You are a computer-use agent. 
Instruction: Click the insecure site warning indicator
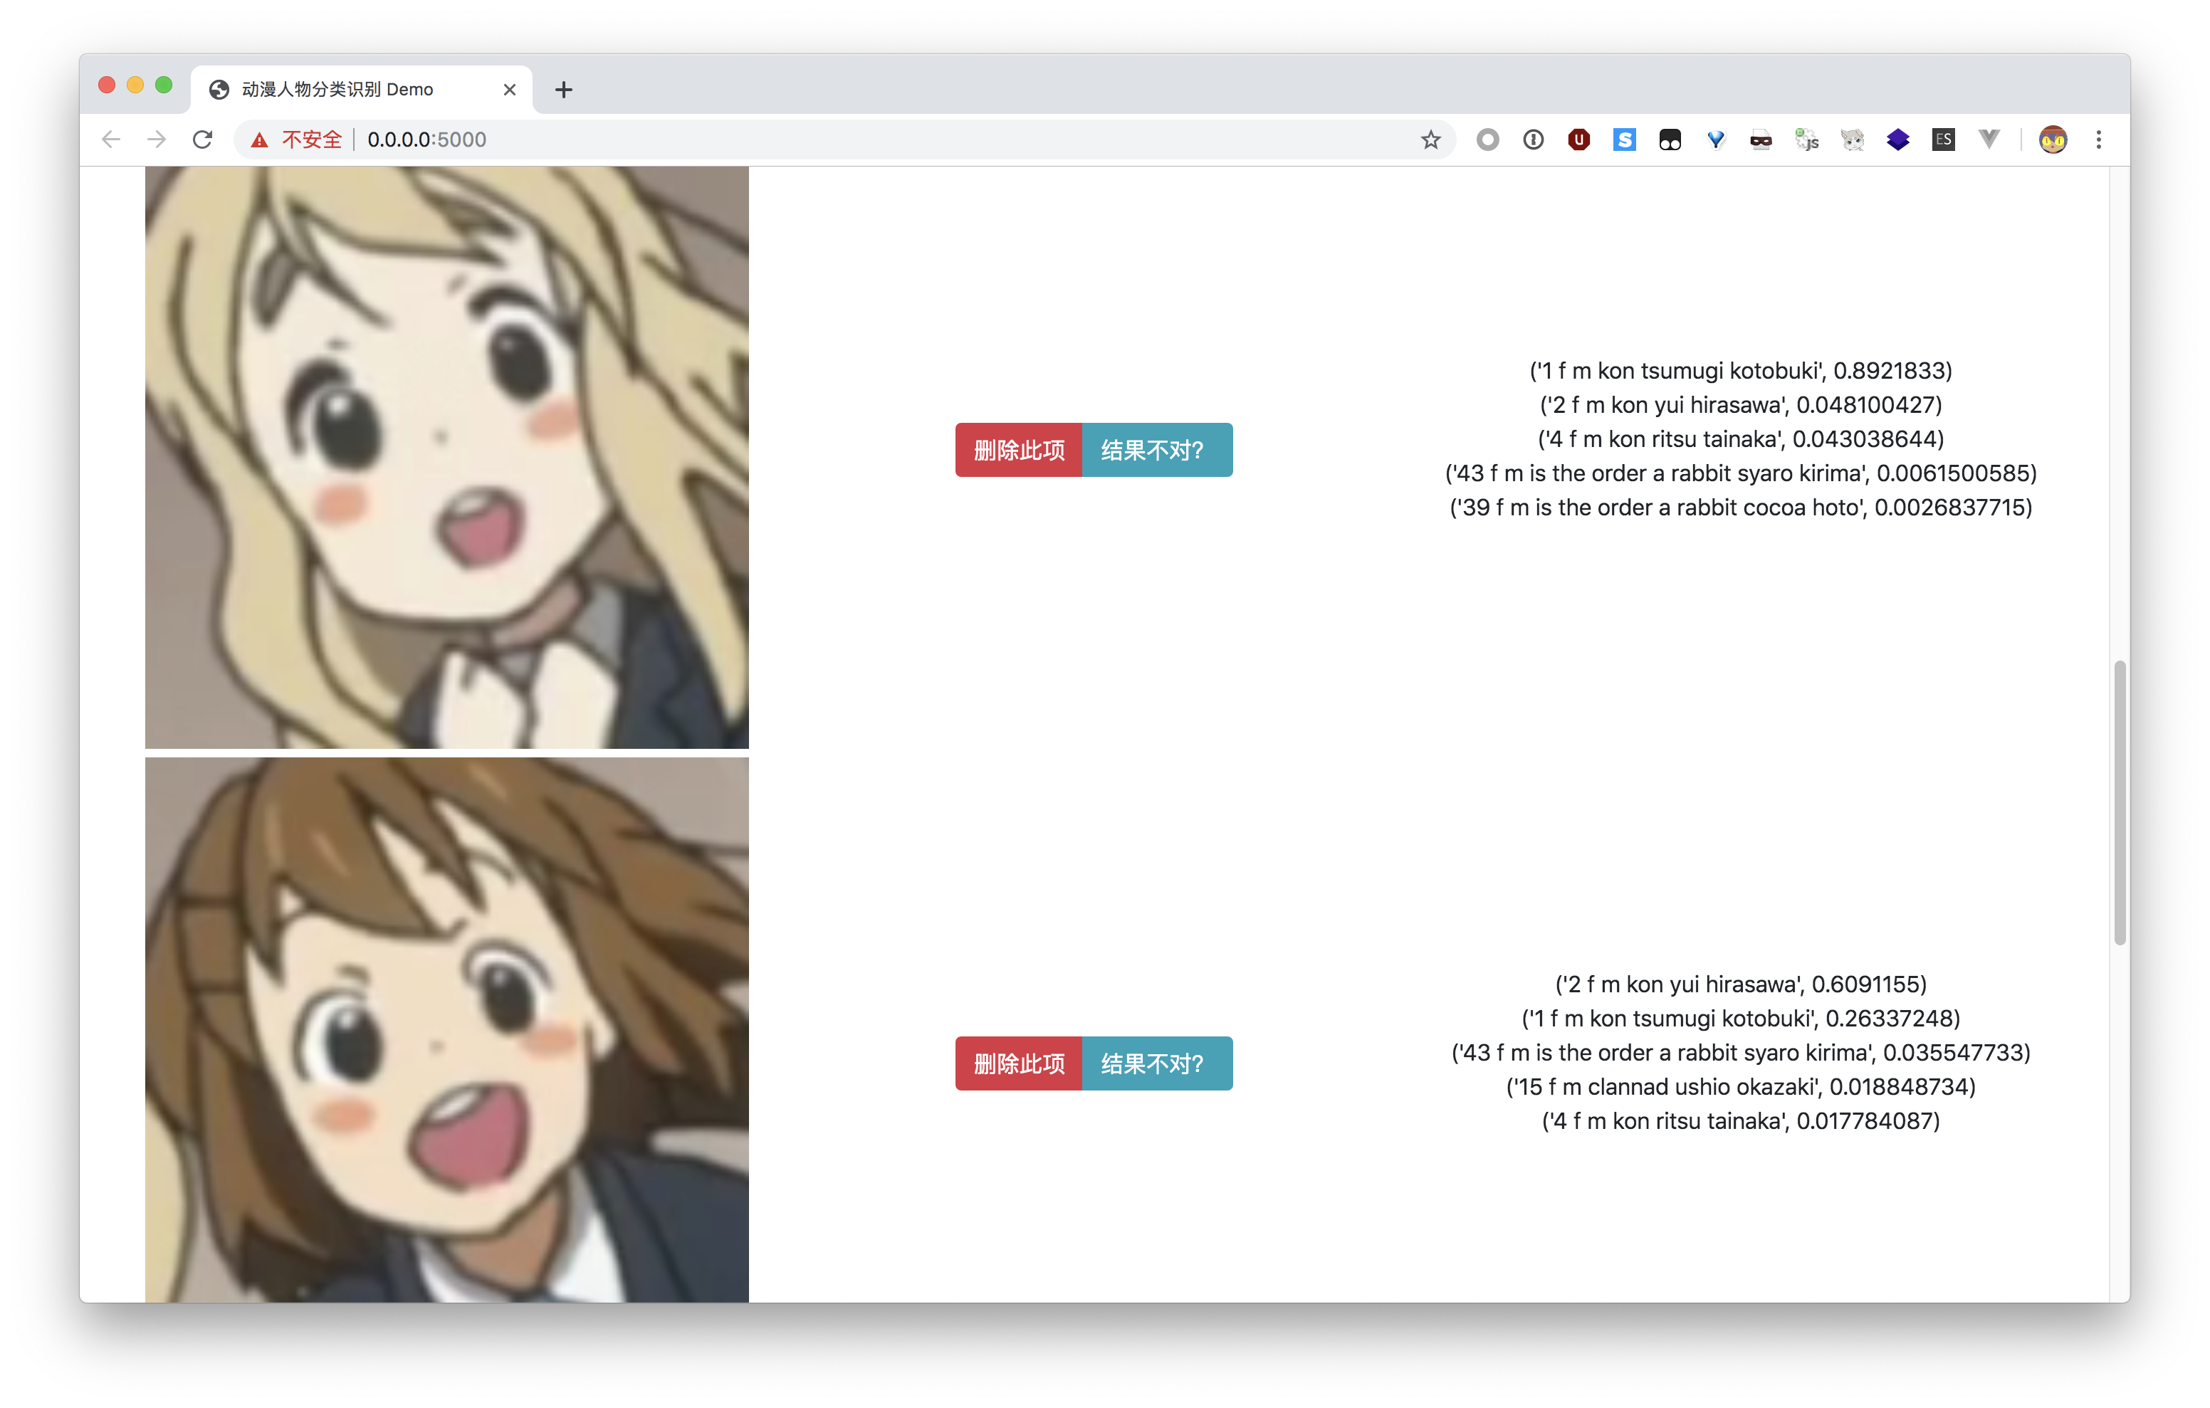click(296, 140)
